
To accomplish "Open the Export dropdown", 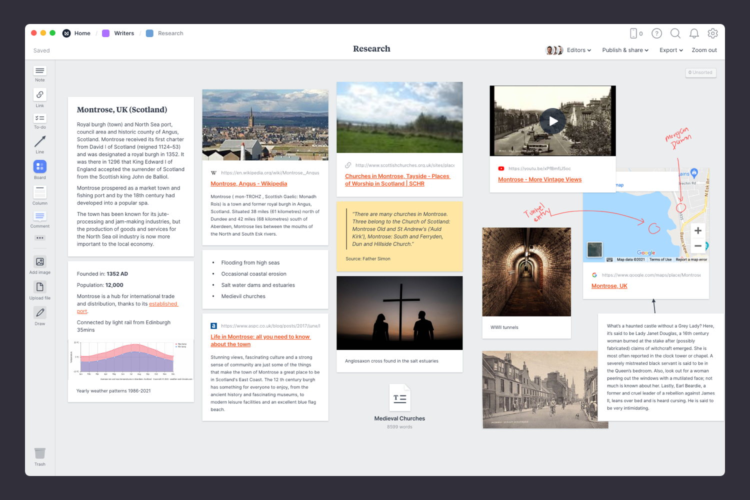I will pyautogui.click(x=670, y=50).
